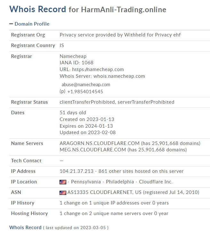This screenshot has width=210, height=233.
Task: Open the Hosting History change details
Action: pyautogui.click(x=114, y=213)
